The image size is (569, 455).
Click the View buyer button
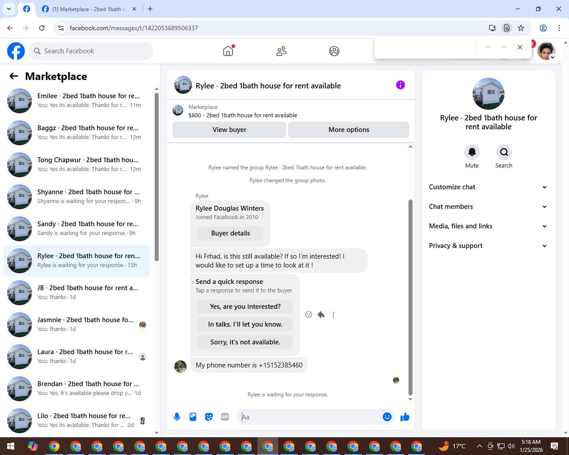click(x=229, y=130)
